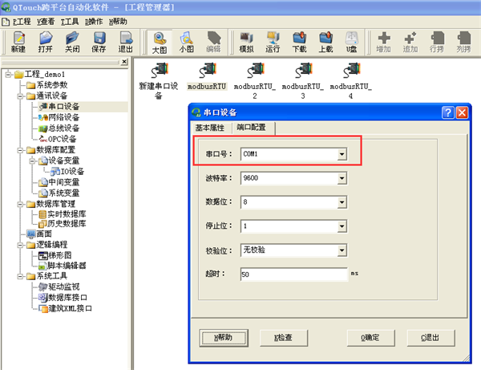Switch to the 端口配置 tab
The width and height of the screenshot is (481, 370).
pyautogui.click(x=252, y=127)
